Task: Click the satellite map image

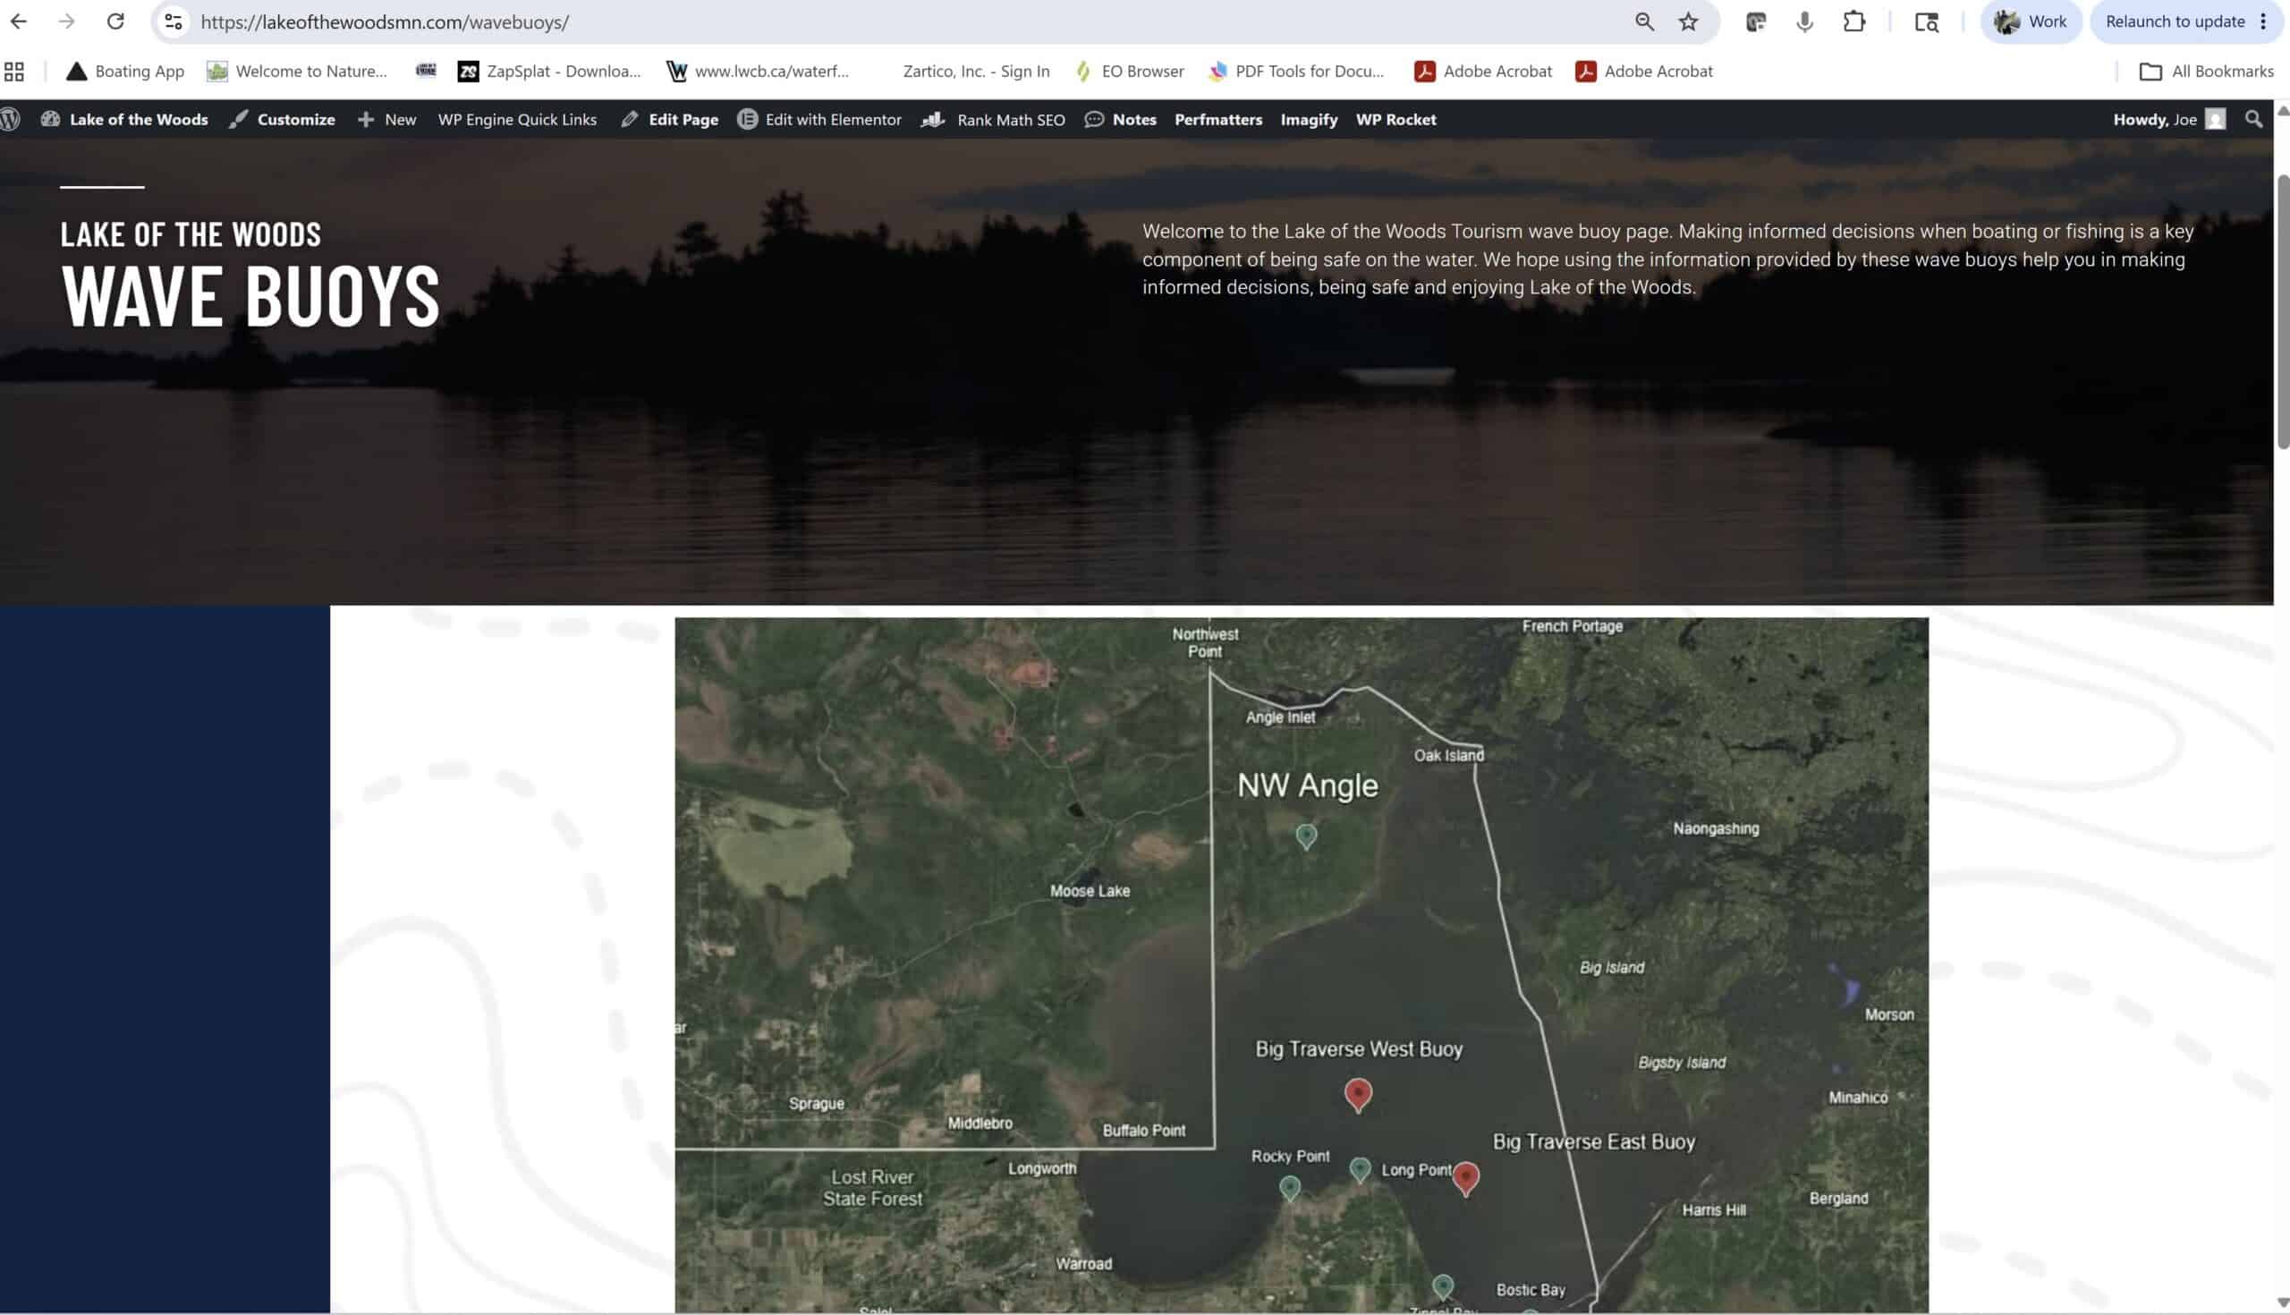Action: [x=1302, y=965]
